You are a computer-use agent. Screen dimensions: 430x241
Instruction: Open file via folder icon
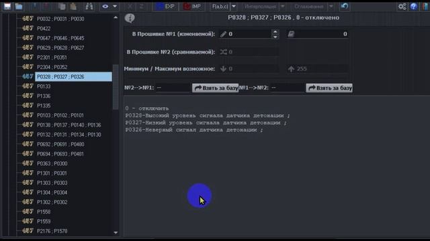tap(19, 6)
